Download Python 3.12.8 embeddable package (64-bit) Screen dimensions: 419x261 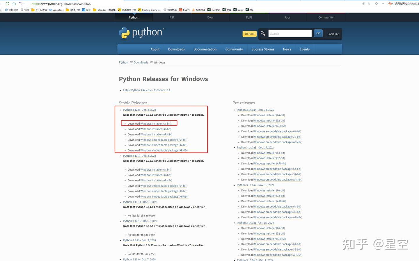pyautogui.click(x=164, y=140)
